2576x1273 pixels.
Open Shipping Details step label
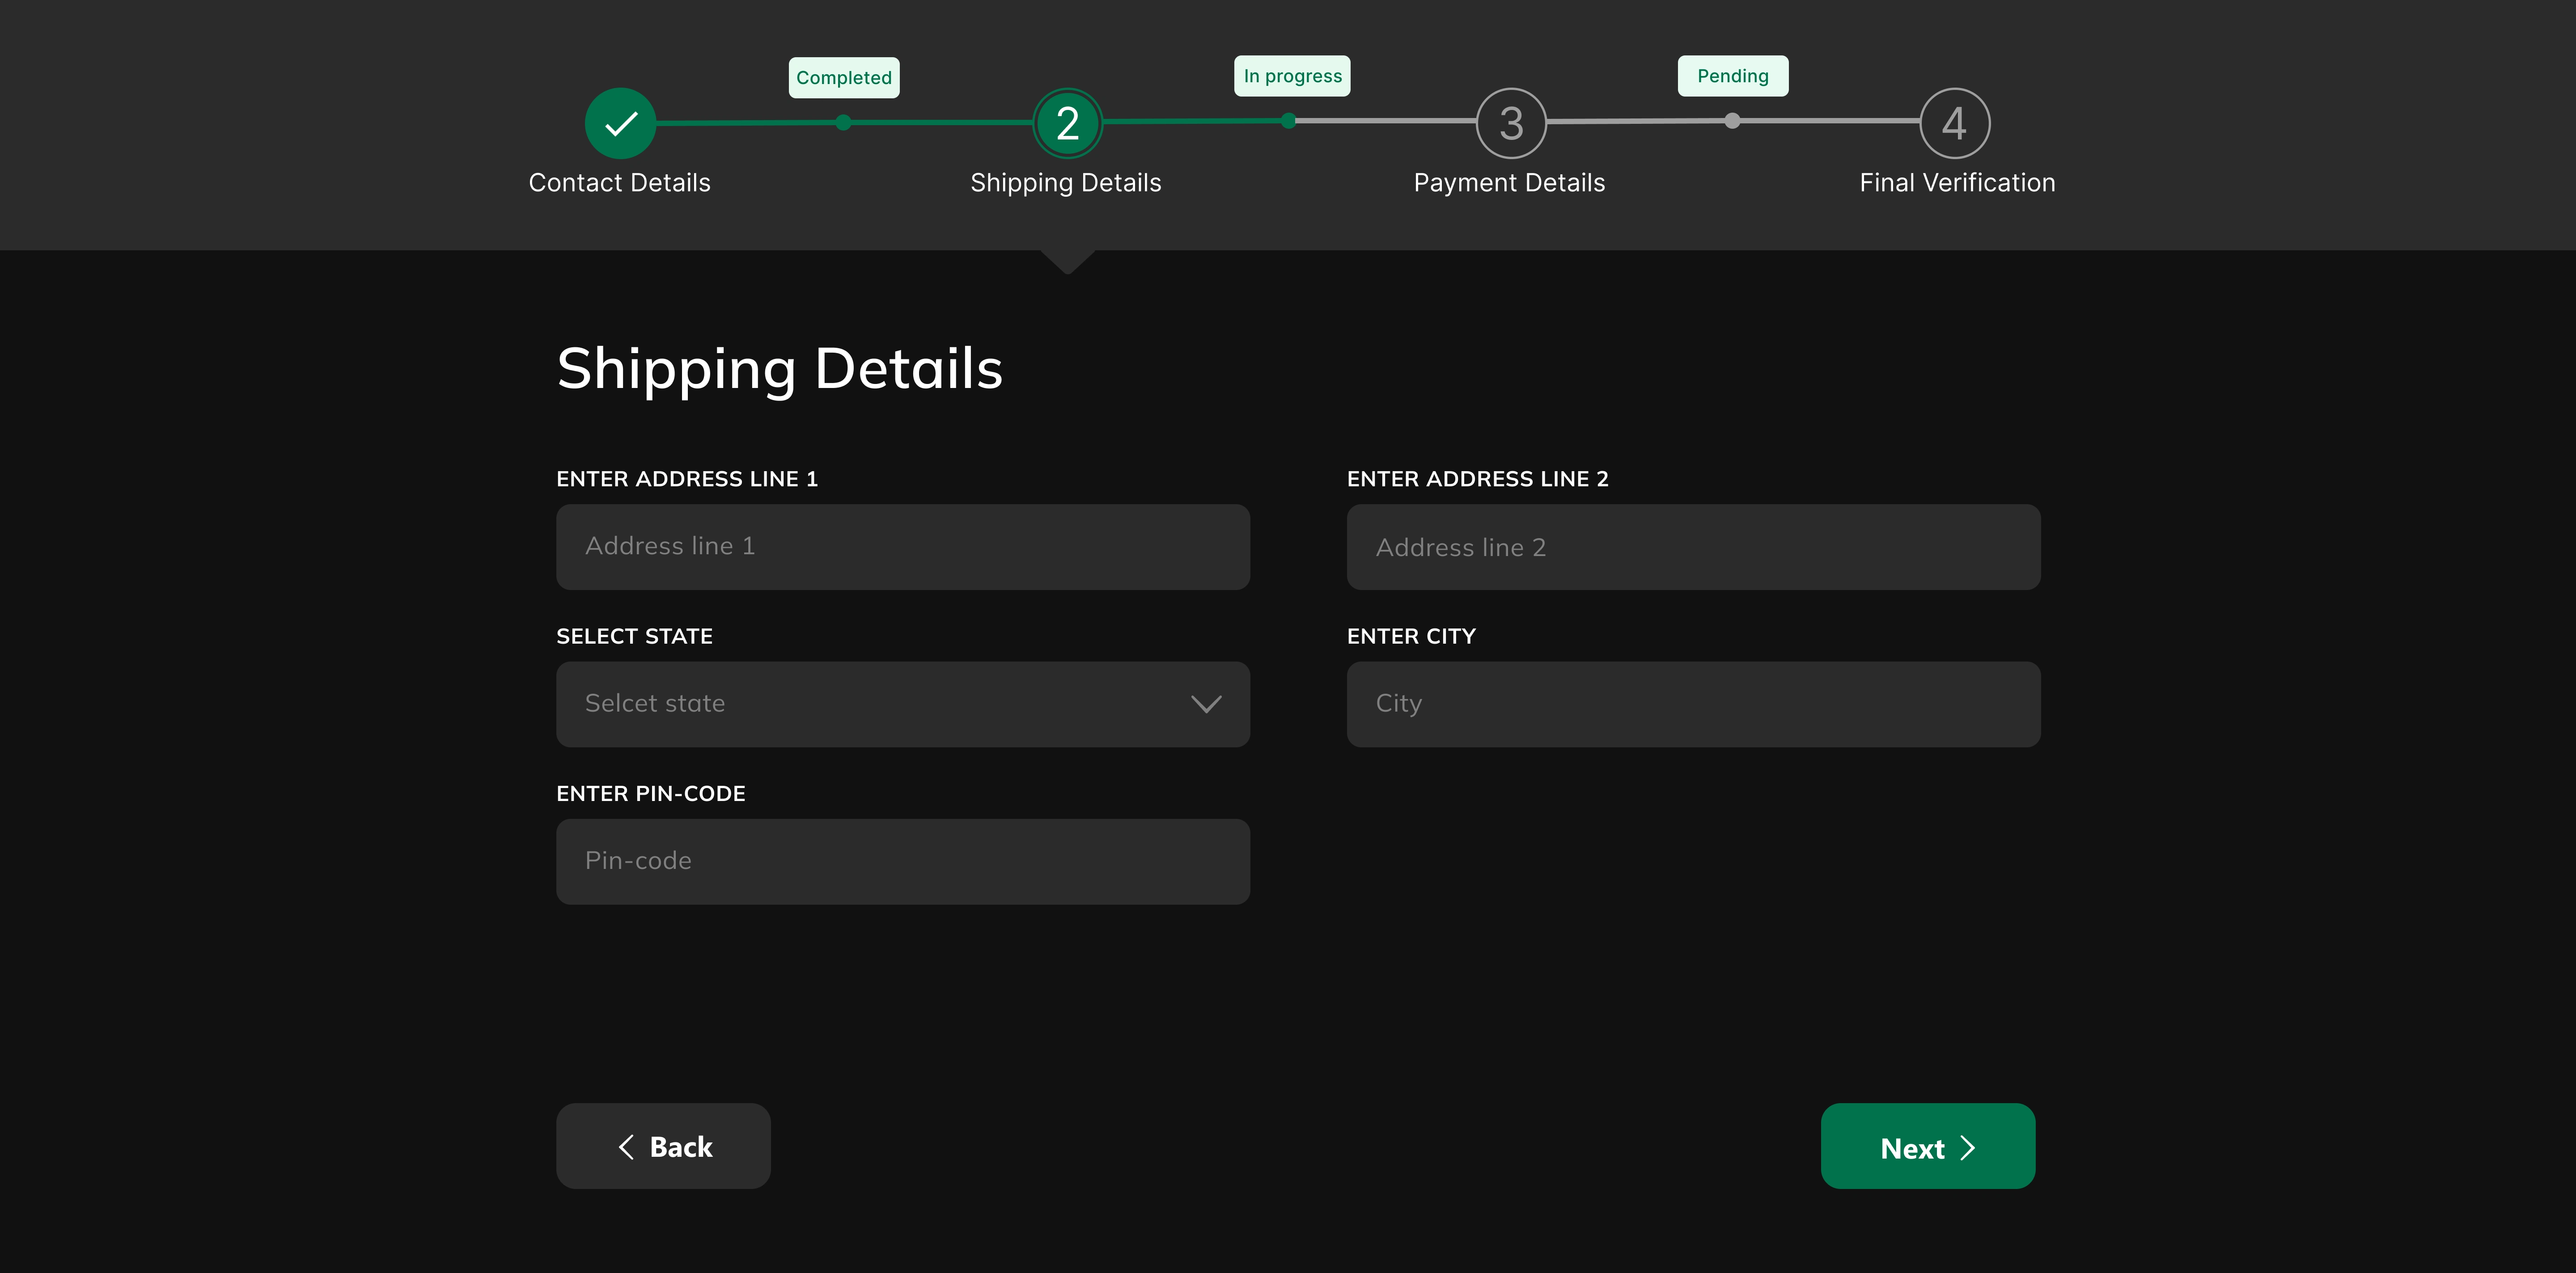coord(1066,183)
